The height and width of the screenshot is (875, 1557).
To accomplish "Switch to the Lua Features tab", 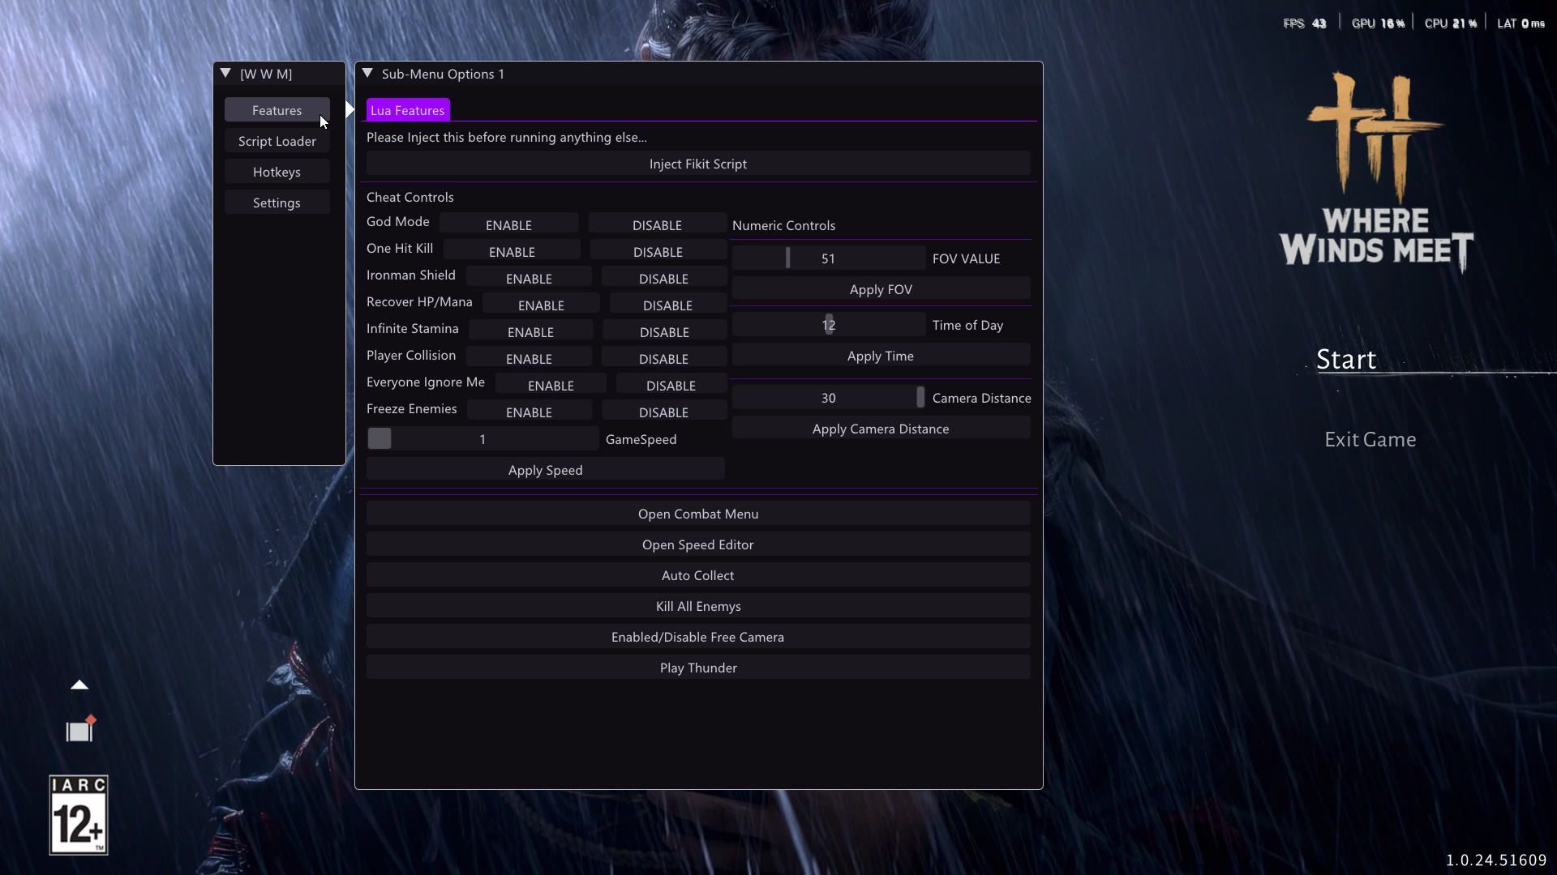I will [408, 110].
